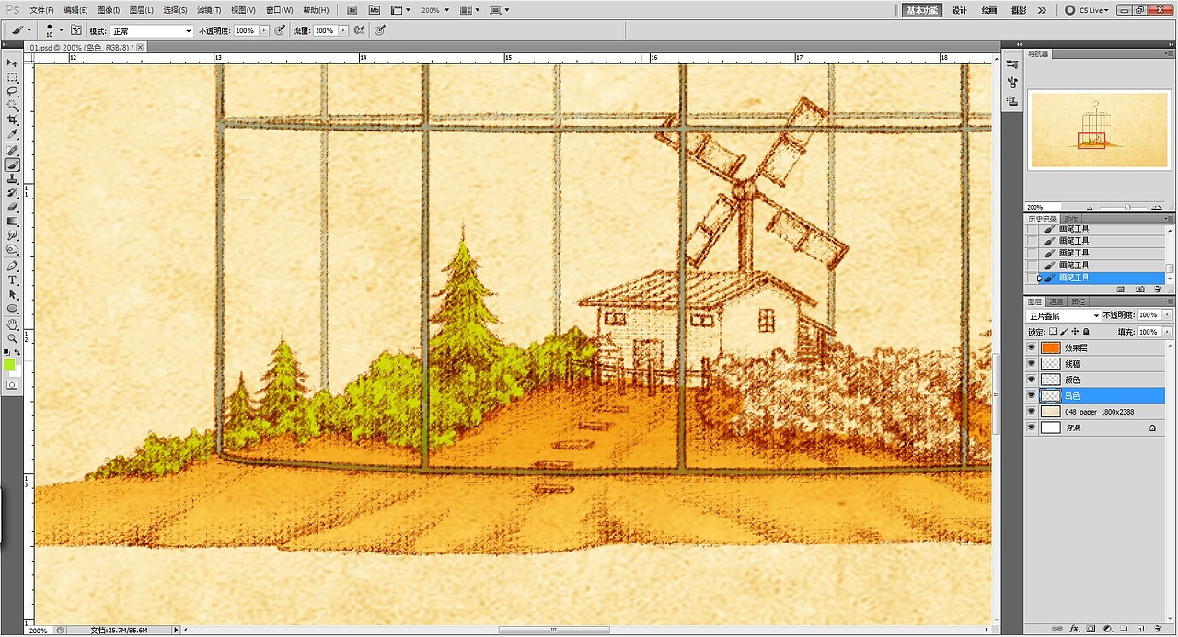Screen dimensions: 1178x637
Task: Open CS Live menu
Action: point(1087,10)
